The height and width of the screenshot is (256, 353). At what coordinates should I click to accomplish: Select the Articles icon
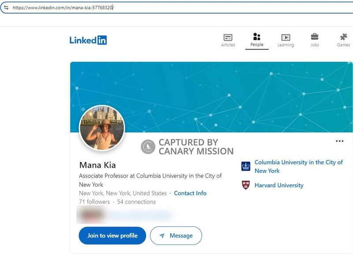point(228,37)
